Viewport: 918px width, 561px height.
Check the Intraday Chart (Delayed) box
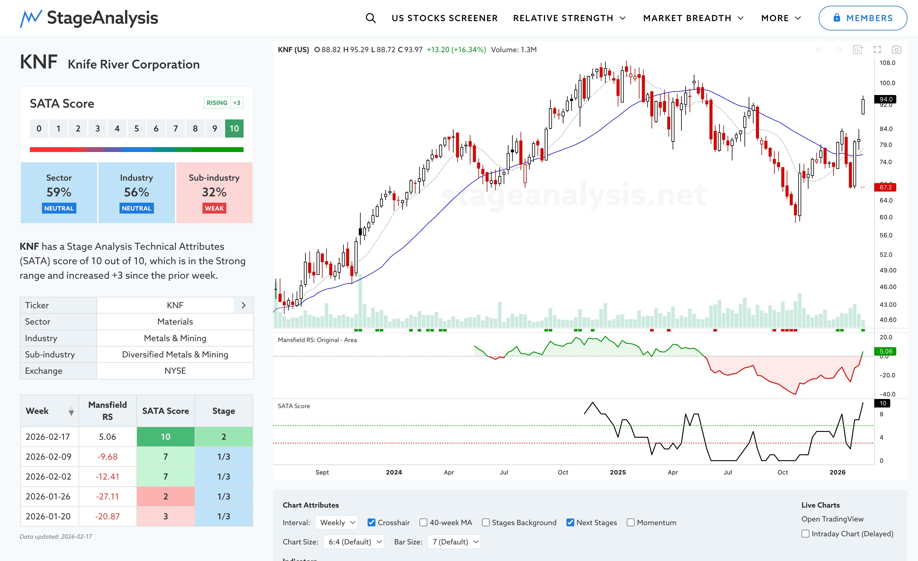tap(805, 534)
